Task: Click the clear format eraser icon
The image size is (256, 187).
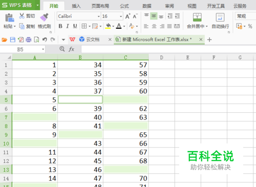Action: click(x=132, y=26)
